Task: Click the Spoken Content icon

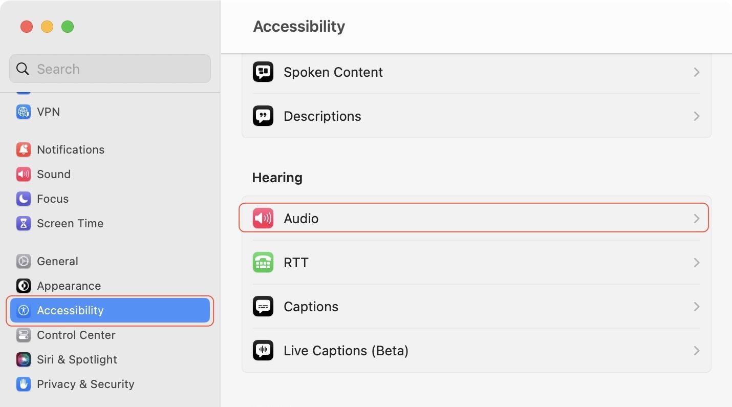Action: pos(263,72)
